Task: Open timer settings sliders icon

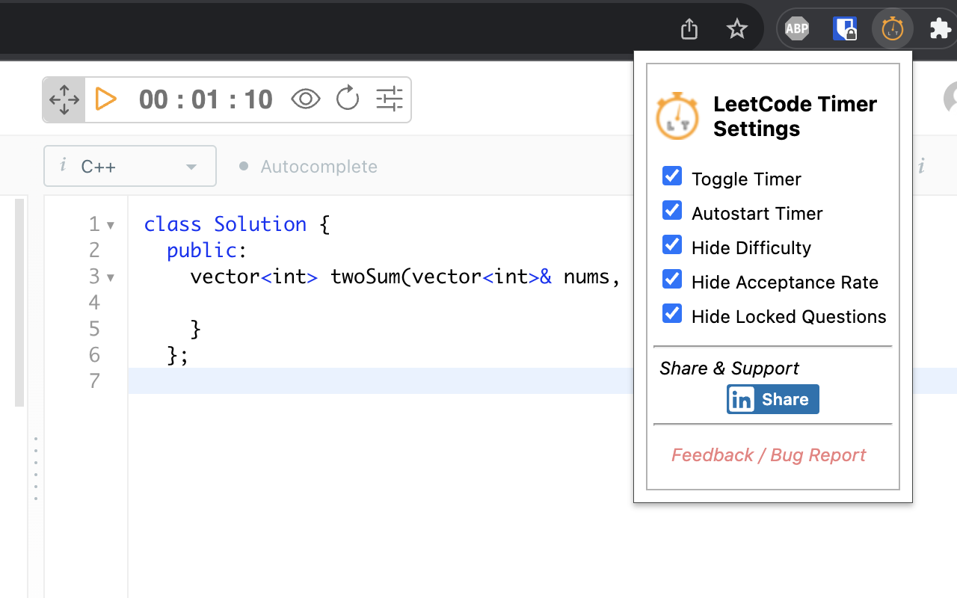Action: tap(390, 99)
